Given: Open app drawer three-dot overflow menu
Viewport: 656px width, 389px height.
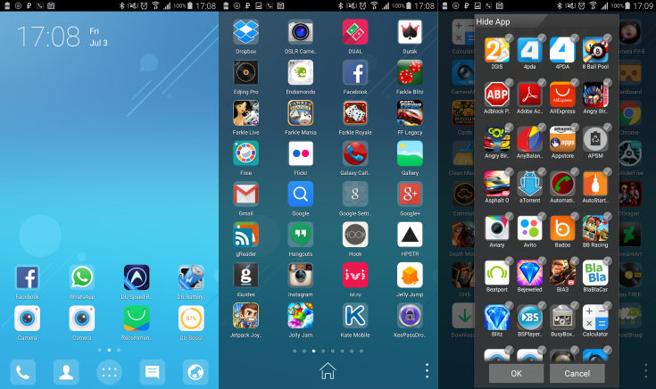Looking at the screenshot, I should click(427, 370).
